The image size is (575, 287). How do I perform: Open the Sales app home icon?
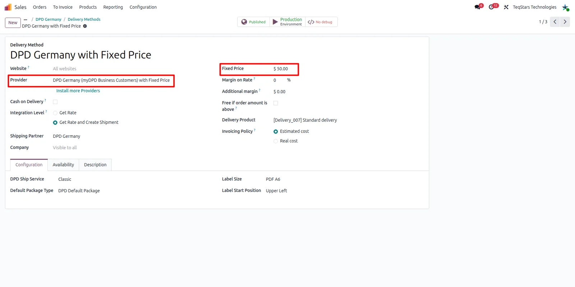8,7
